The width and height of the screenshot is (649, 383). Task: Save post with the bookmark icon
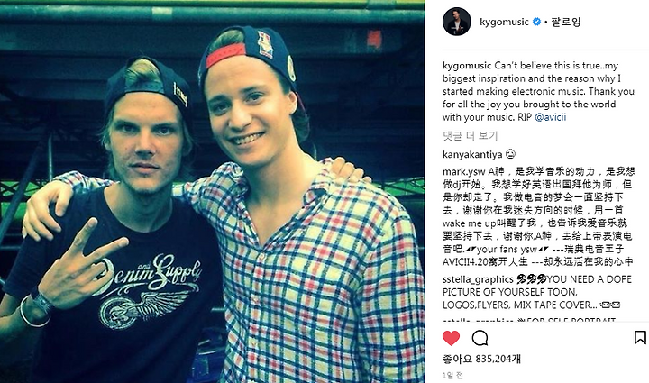(640, 338)
